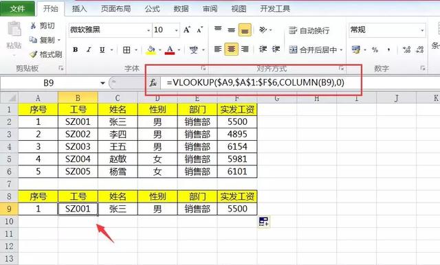Click the Select All corner triangle

coord(9,97)
